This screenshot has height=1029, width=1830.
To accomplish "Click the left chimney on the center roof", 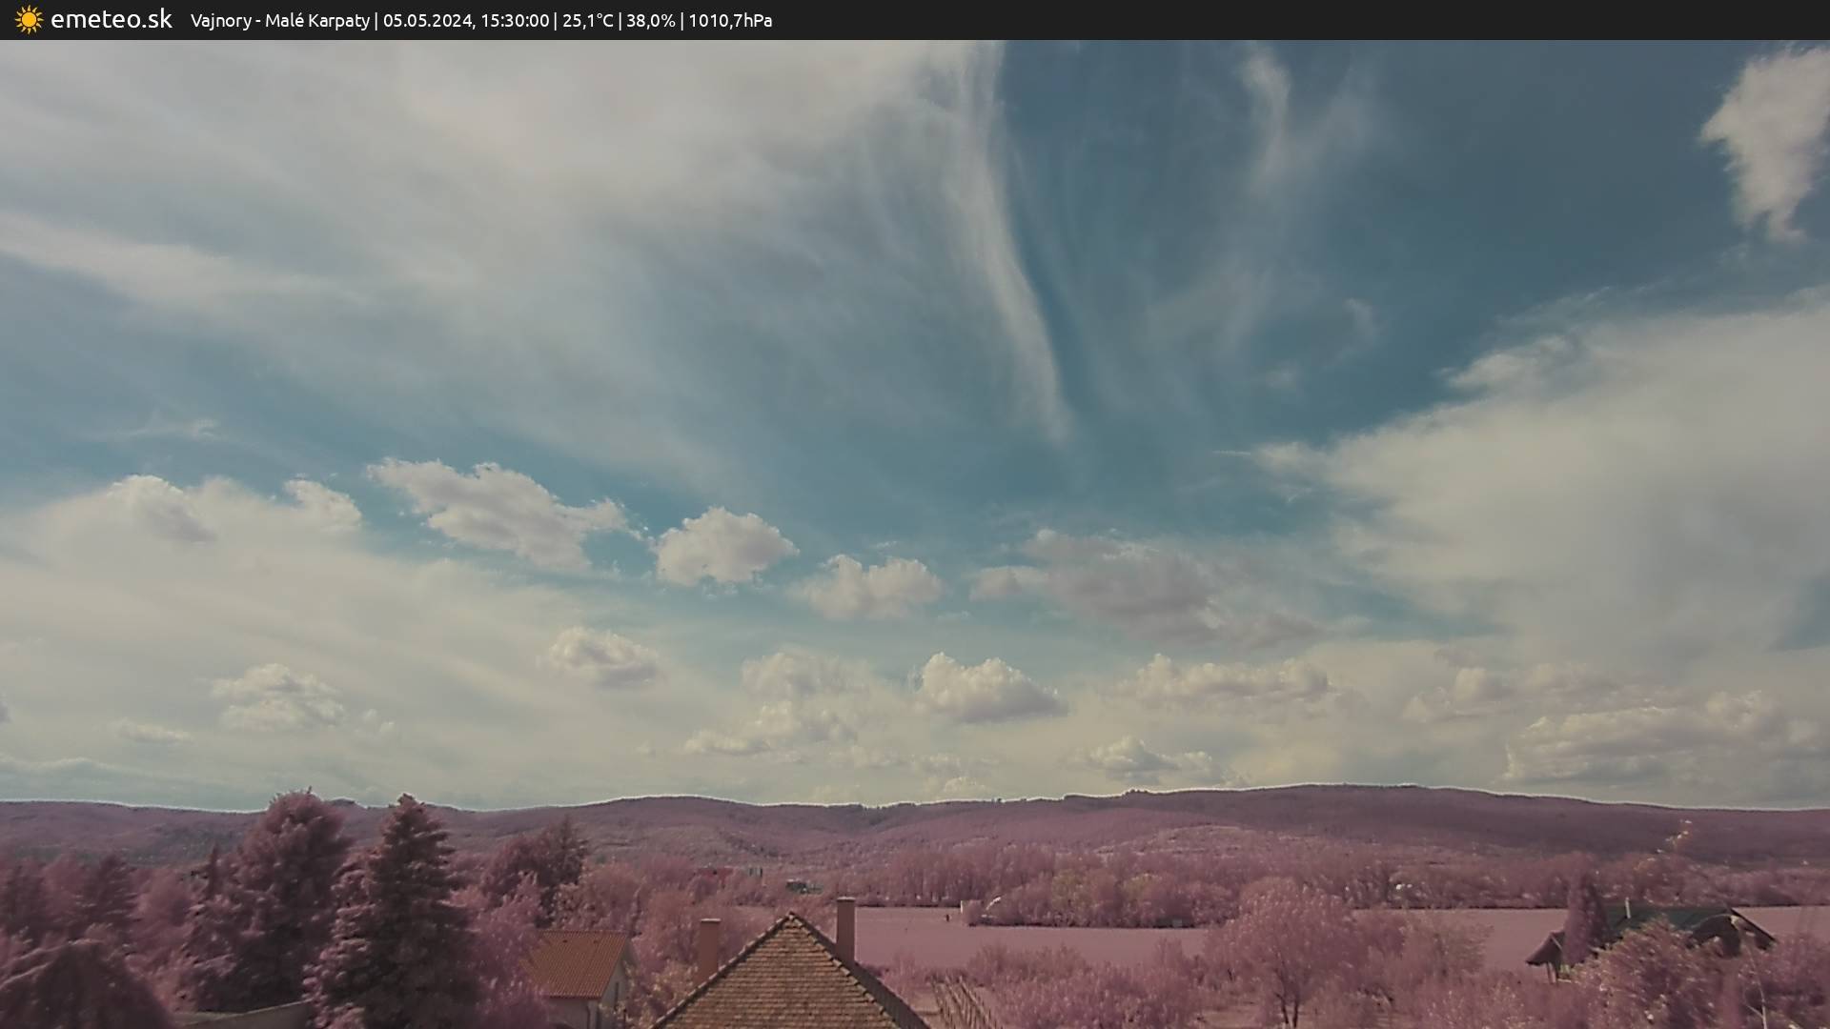I will pyautogui.click(x=708, y=945).
